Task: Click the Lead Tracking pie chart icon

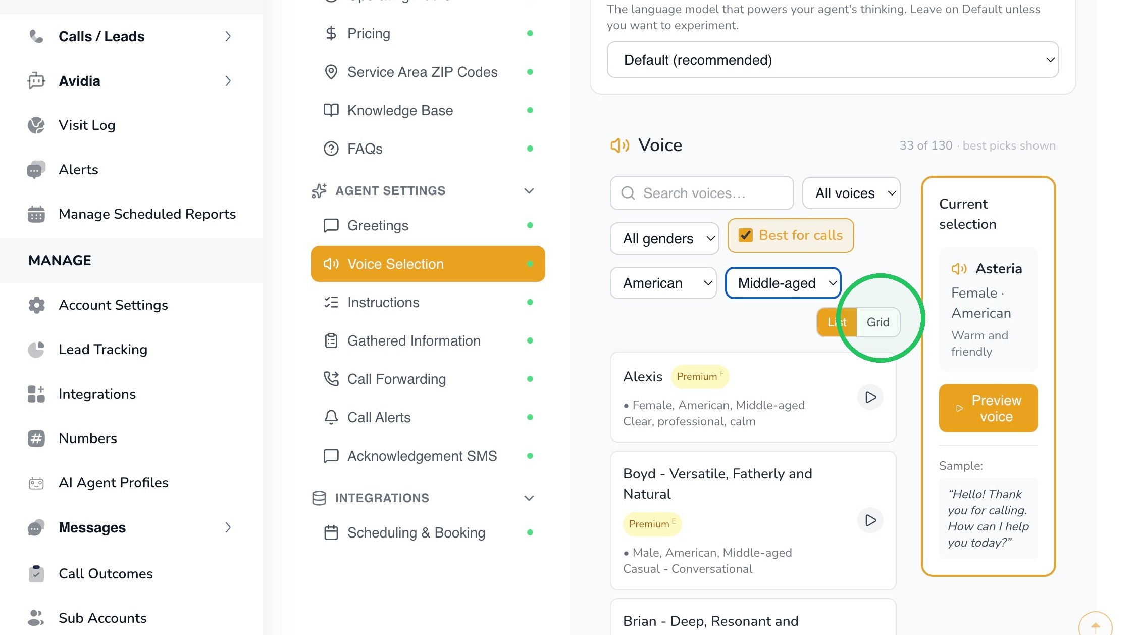Action: [x=36, y=350]
